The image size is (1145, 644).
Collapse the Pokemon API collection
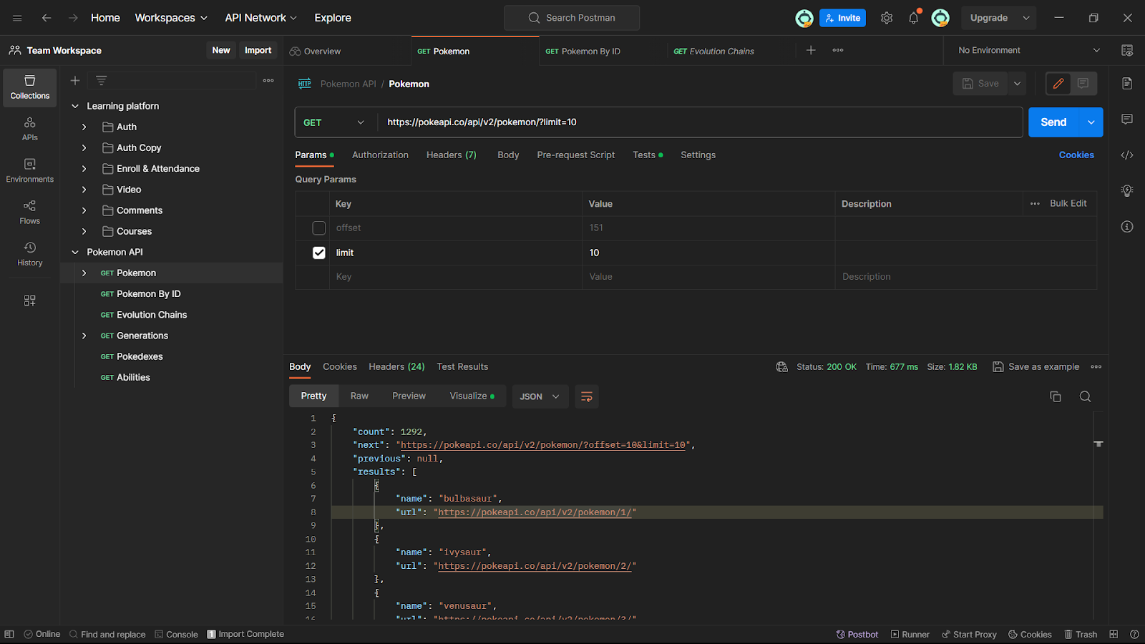click(x=75, y=253)
